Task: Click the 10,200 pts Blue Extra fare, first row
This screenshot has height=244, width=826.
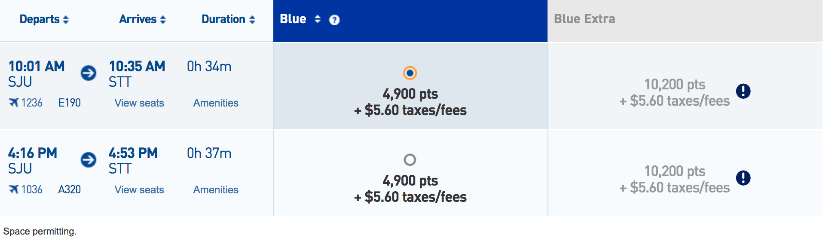Action: tap(674, 85)
